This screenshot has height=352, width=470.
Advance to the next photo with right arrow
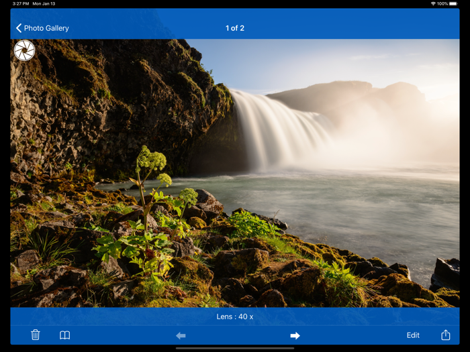(x=295, y=335)
